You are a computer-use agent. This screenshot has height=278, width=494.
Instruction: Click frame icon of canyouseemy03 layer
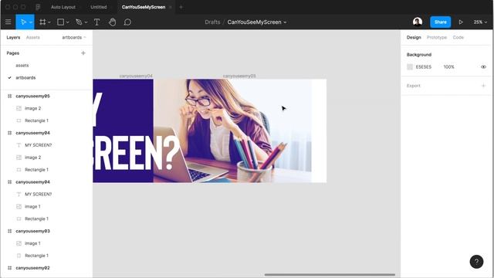coord(10,231)
